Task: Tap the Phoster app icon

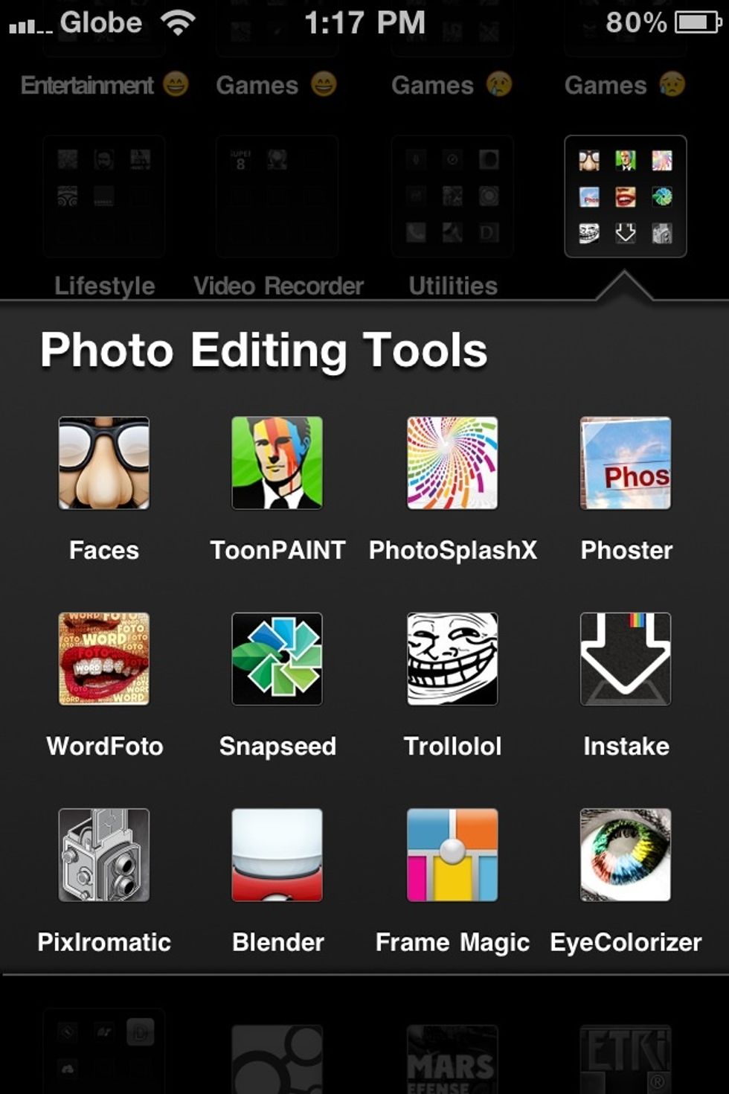Action: point(626,463)
